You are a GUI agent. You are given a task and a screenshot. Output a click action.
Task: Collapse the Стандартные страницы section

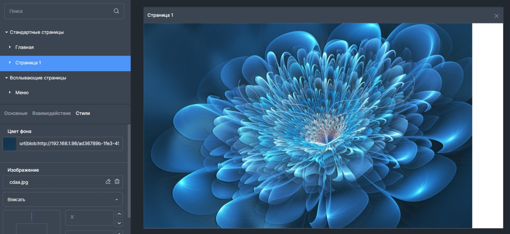pyautogui.click(x=6, y=32)
